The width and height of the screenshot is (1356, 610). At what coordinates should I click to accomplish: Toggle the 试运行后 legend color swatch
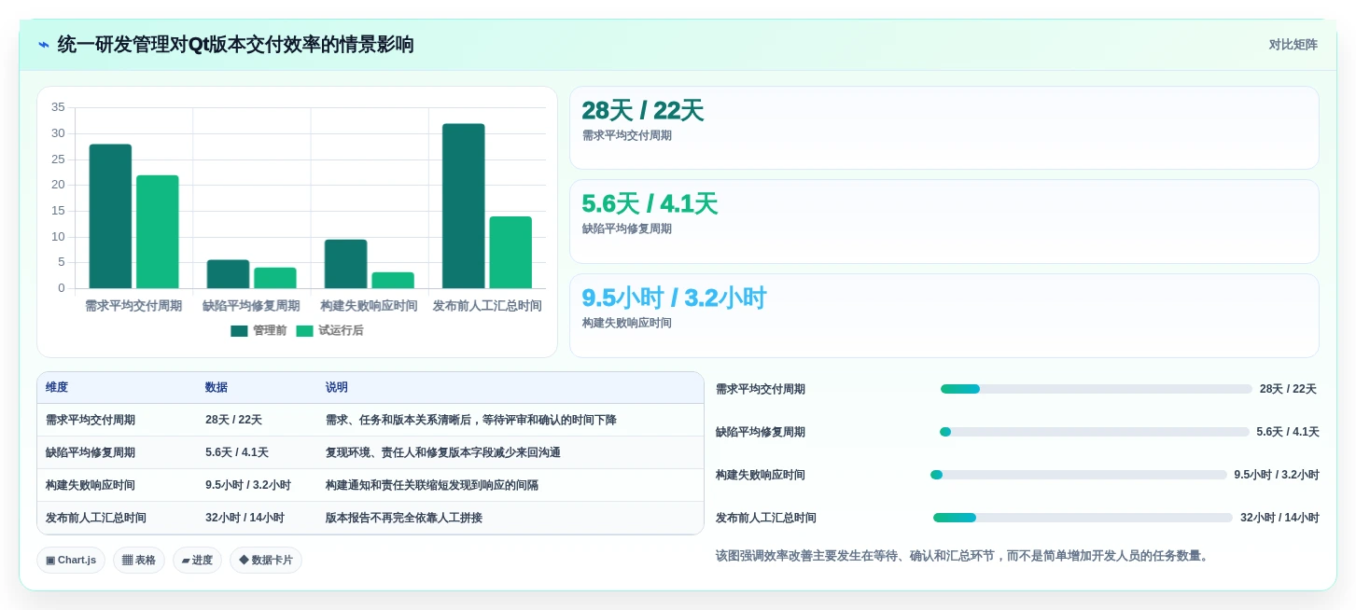coord(304,330)
